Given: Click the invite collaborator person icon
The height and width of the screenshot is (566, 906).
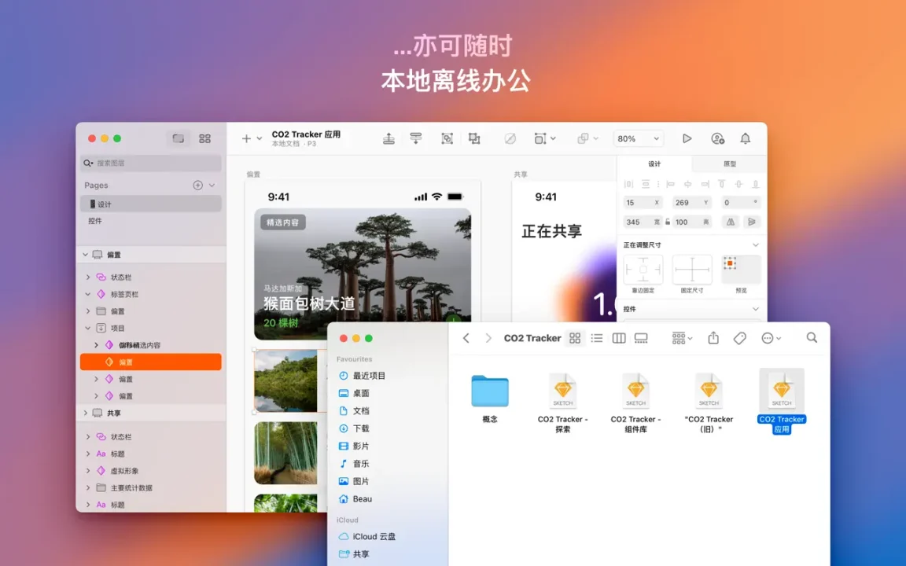Looking at the screenshot, I should [x=717, y=138].
